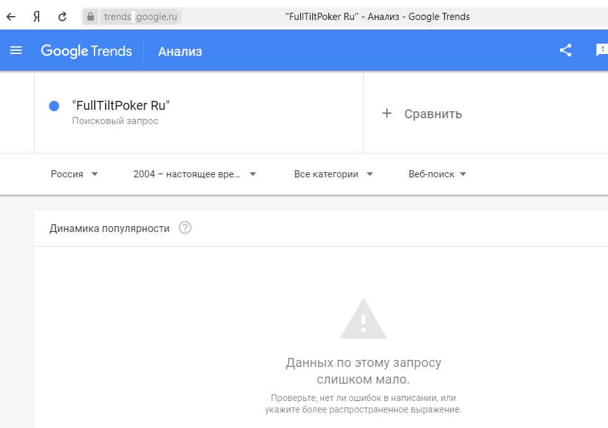Screen dimensions: 608x428
Task: Expand the Россия region dropdown
Action: pos(74,174)
